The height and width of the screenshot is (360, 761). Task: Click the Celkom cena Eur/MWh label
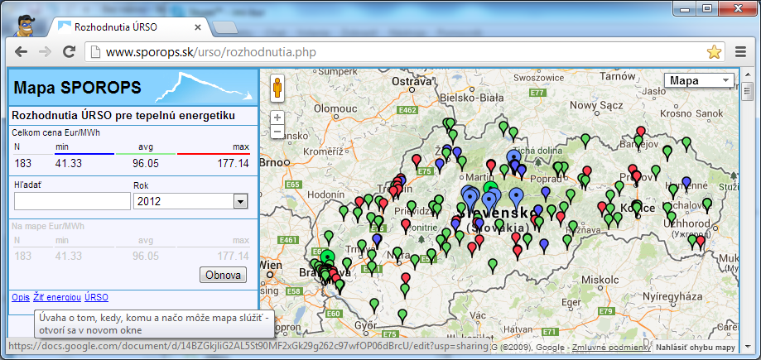click(55, 132)
